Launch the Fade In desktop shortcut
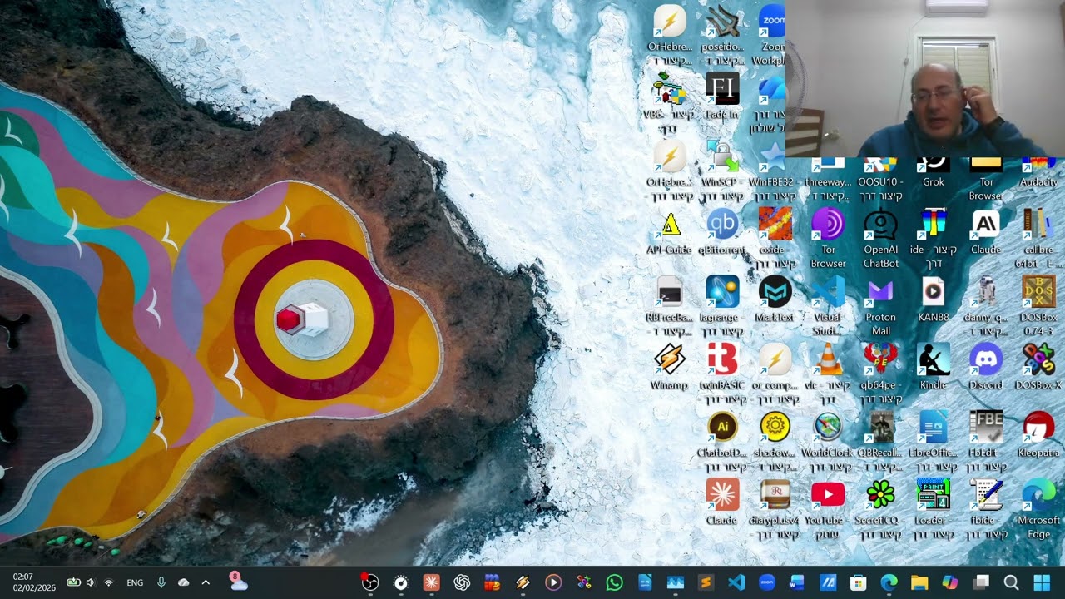The image size is (1065, 599). (x=722, y=88)
